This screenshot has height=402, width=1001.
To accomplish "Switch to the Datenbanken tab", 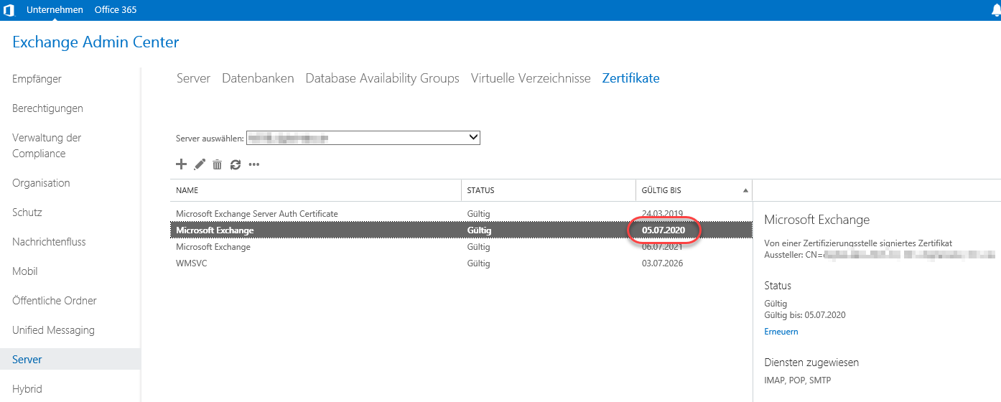I will coord(258,78).
